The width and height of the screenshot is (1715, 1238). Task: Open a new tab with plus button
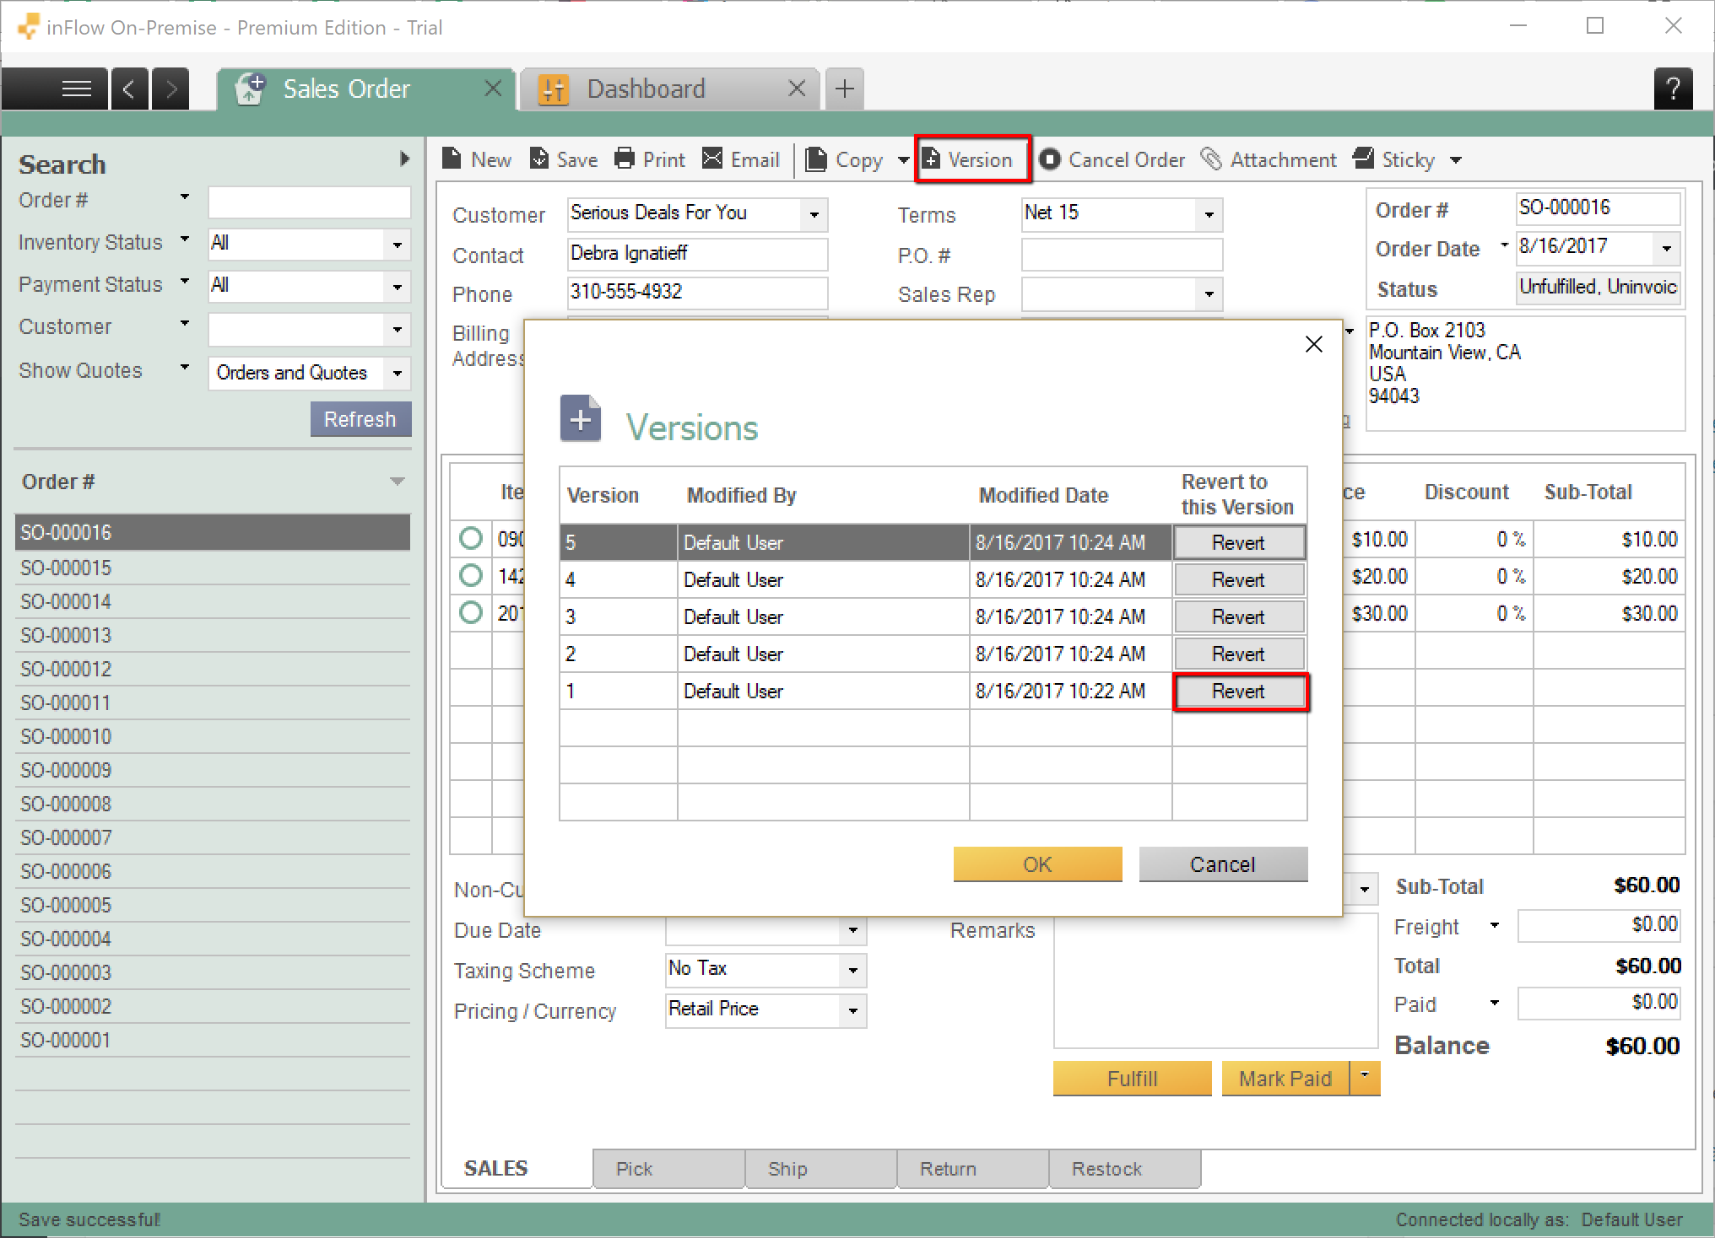tap(844, 89)
